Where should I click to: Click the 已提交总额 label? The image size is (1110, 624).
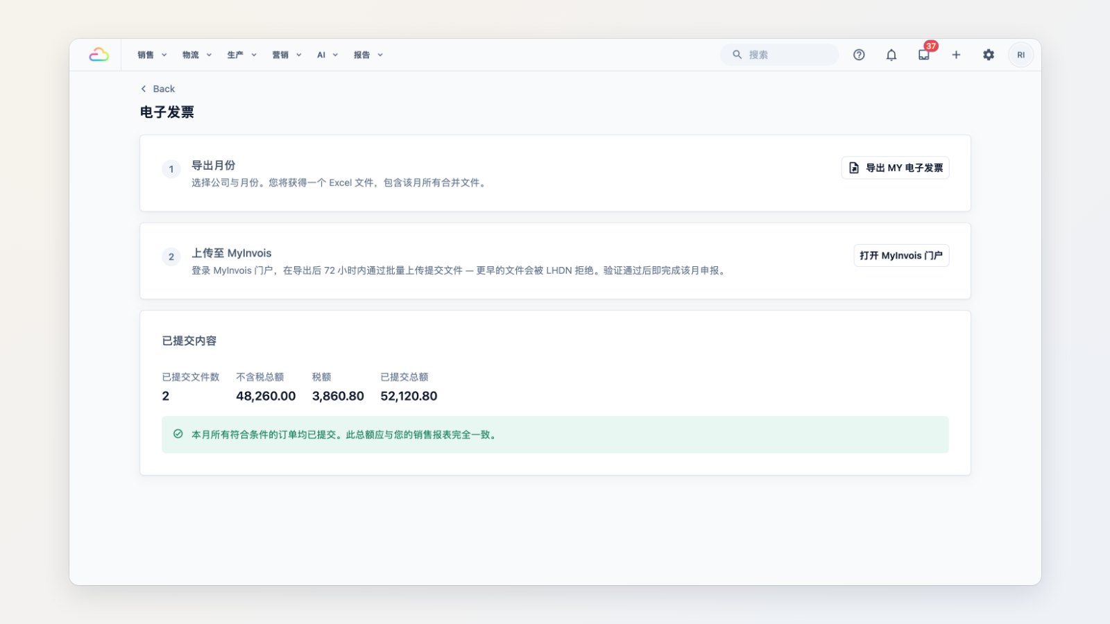404,377
